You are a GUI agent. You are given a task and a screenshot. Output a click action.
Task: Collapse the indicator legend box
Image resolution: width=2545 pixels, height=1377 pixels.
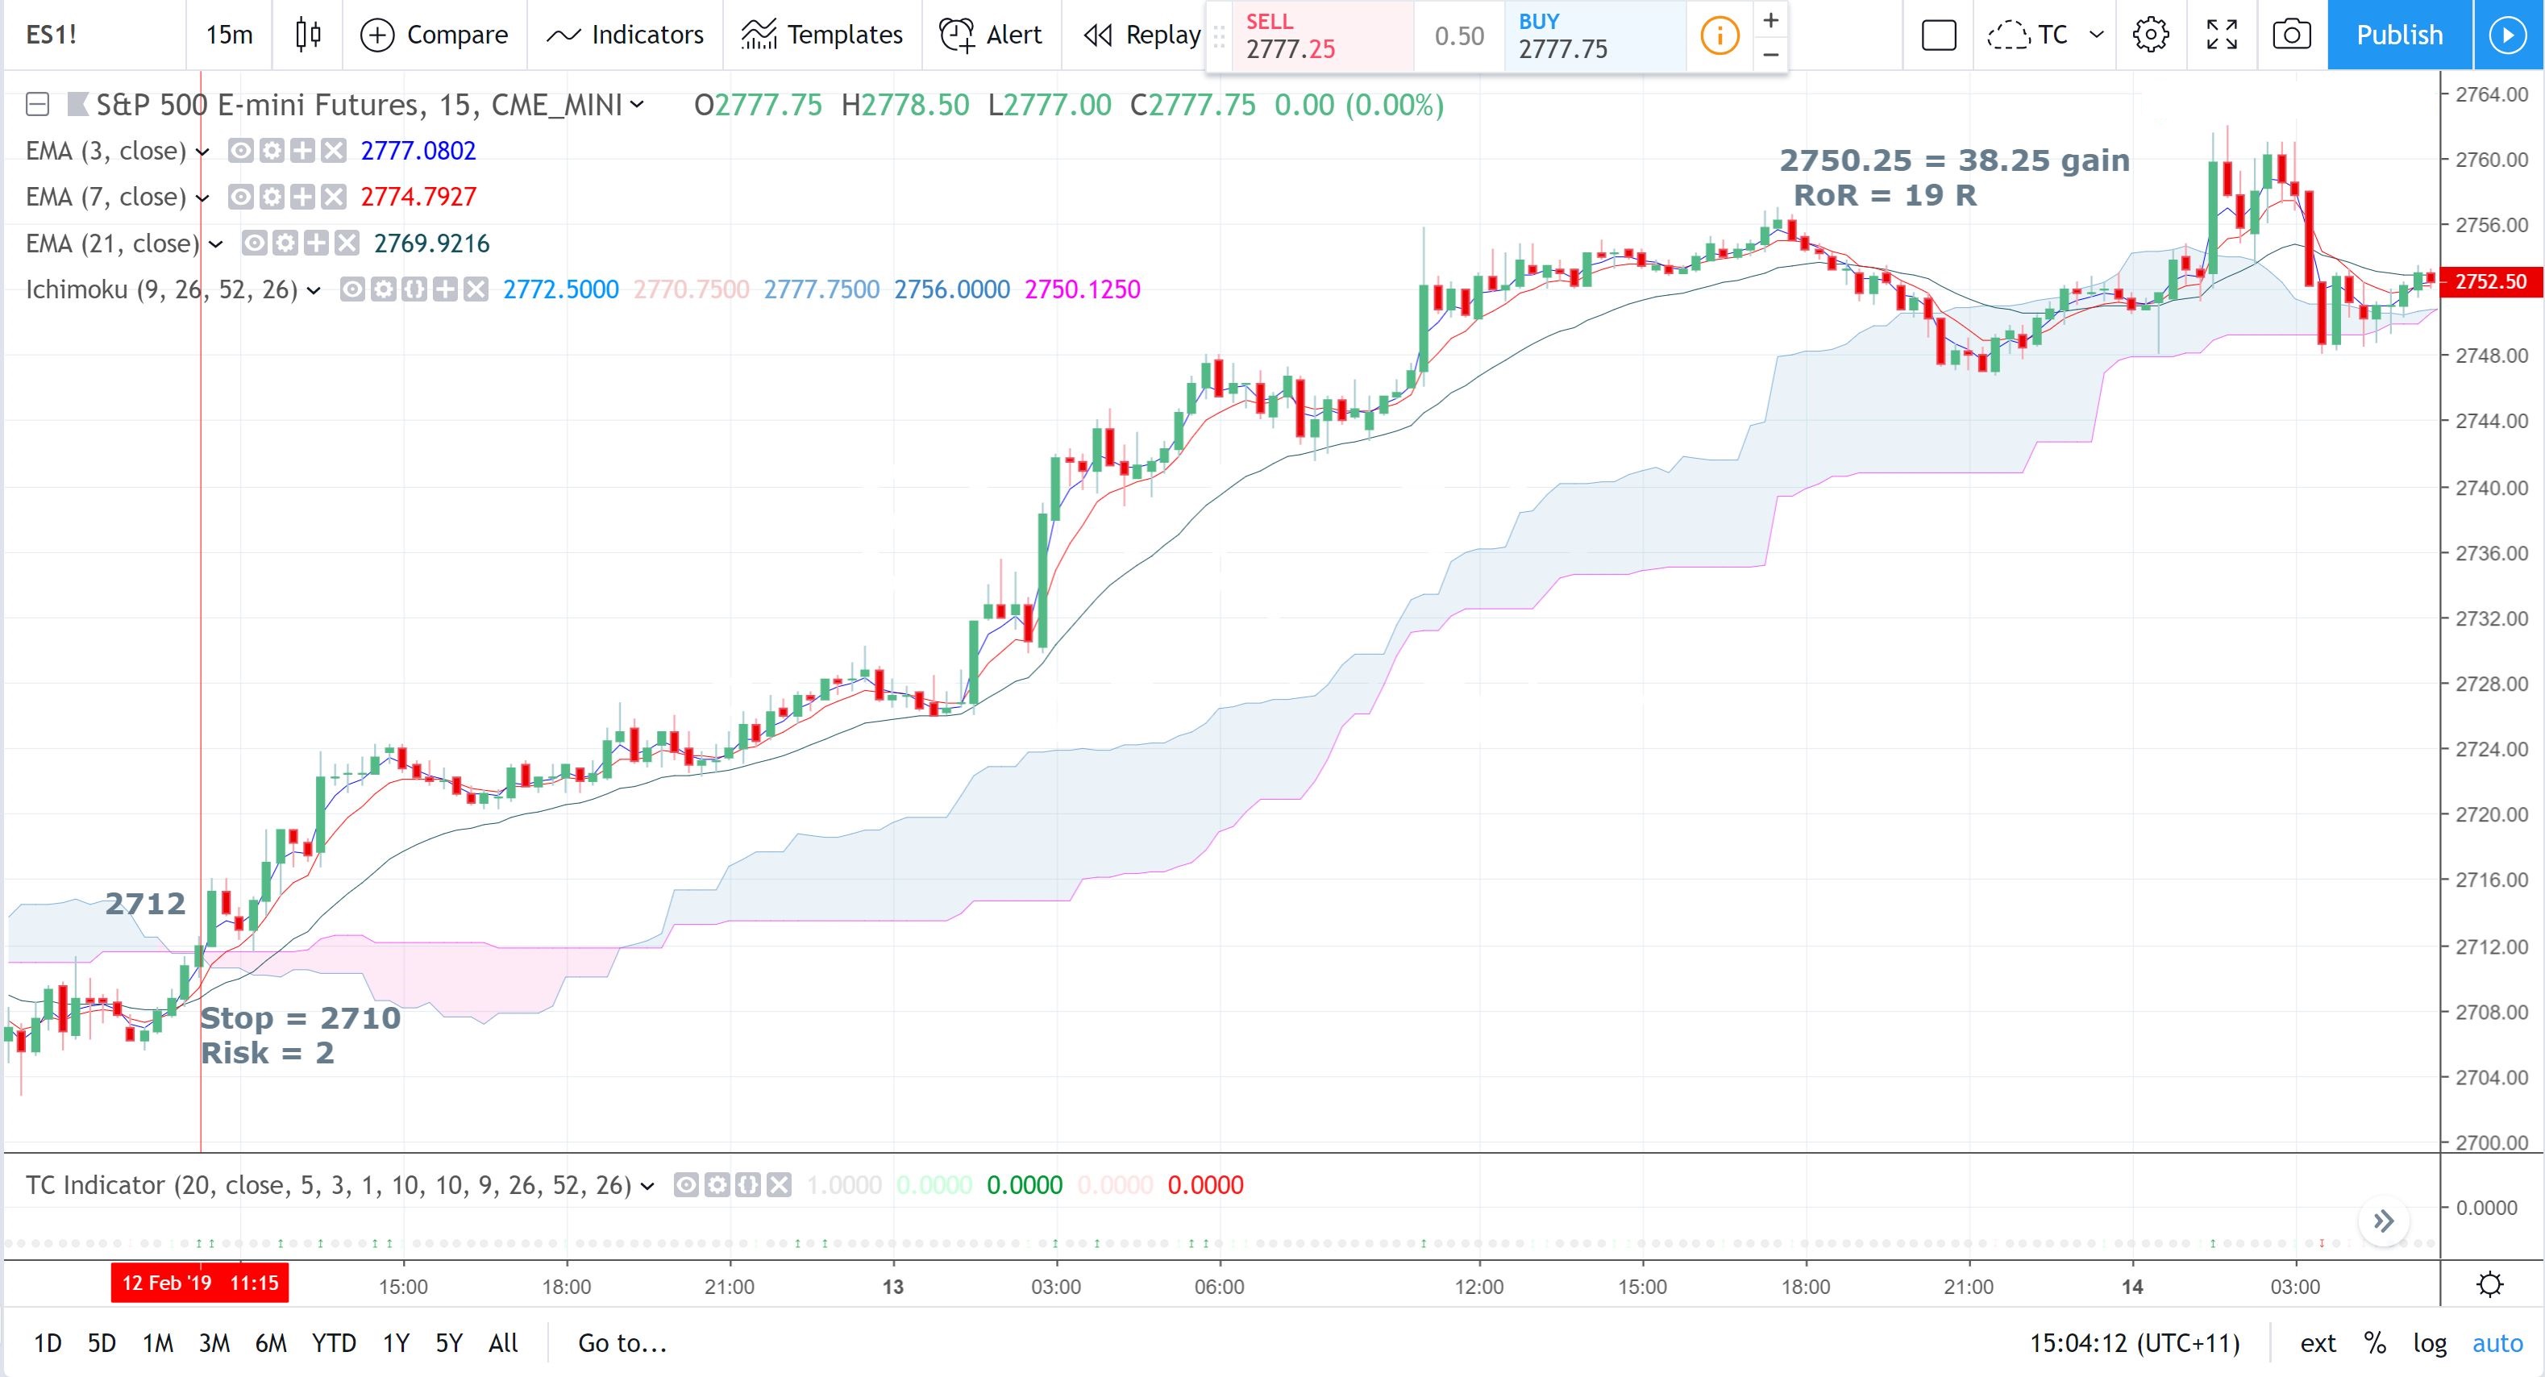pos(38,104)
